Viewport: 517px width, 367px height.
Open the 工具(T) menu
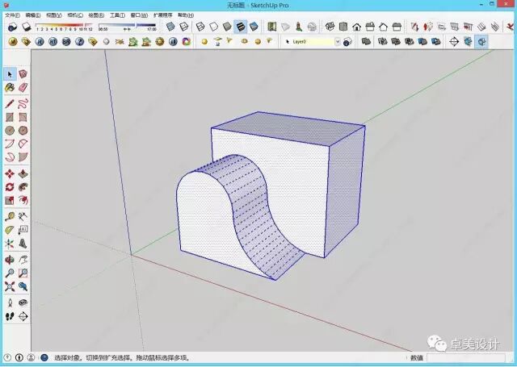pyautogui.click(x=117, y=15)
